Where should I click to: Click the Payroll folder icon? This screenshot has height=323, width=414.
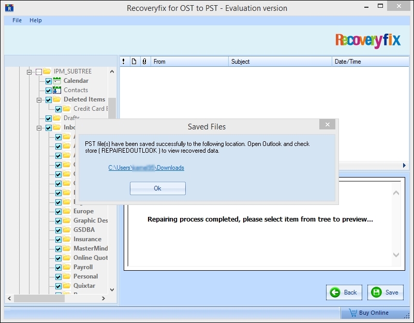(67, 267)
